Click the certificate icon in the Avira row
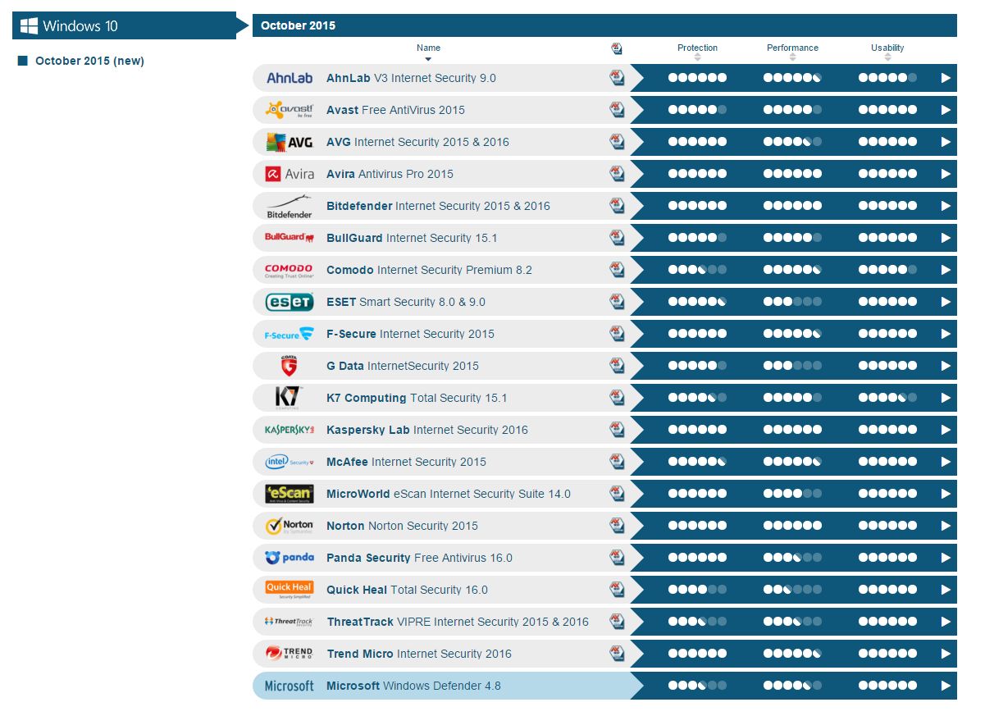 coord(617,174)
